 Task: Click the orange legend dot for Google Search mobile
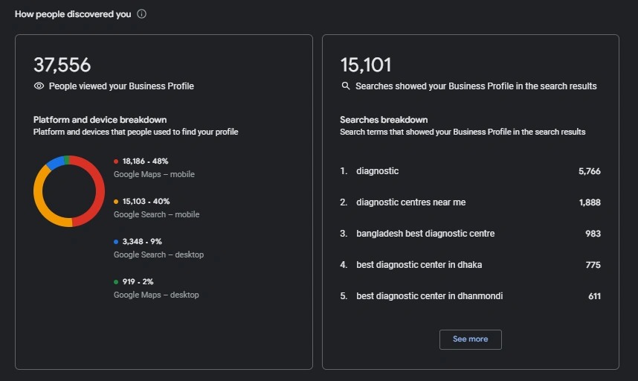pos(116,202)
